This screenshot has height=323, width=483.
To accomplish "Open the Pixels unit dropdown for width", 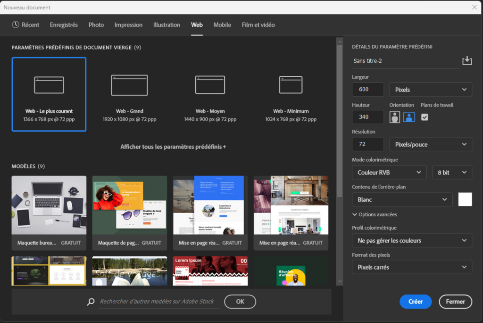I will pos(430,89).
